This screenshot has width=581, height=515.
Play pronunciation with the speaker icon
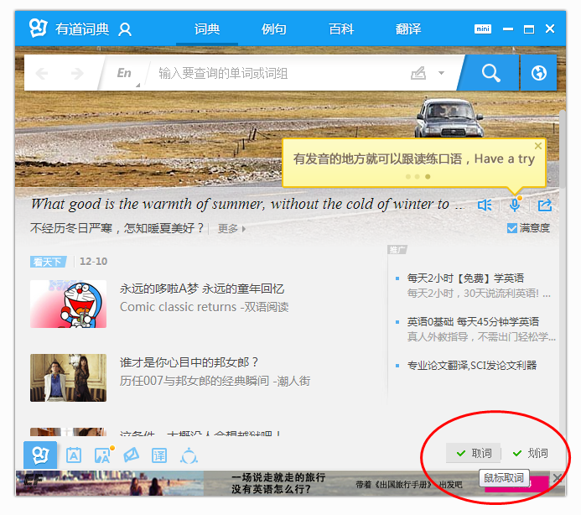coord(485,205)
